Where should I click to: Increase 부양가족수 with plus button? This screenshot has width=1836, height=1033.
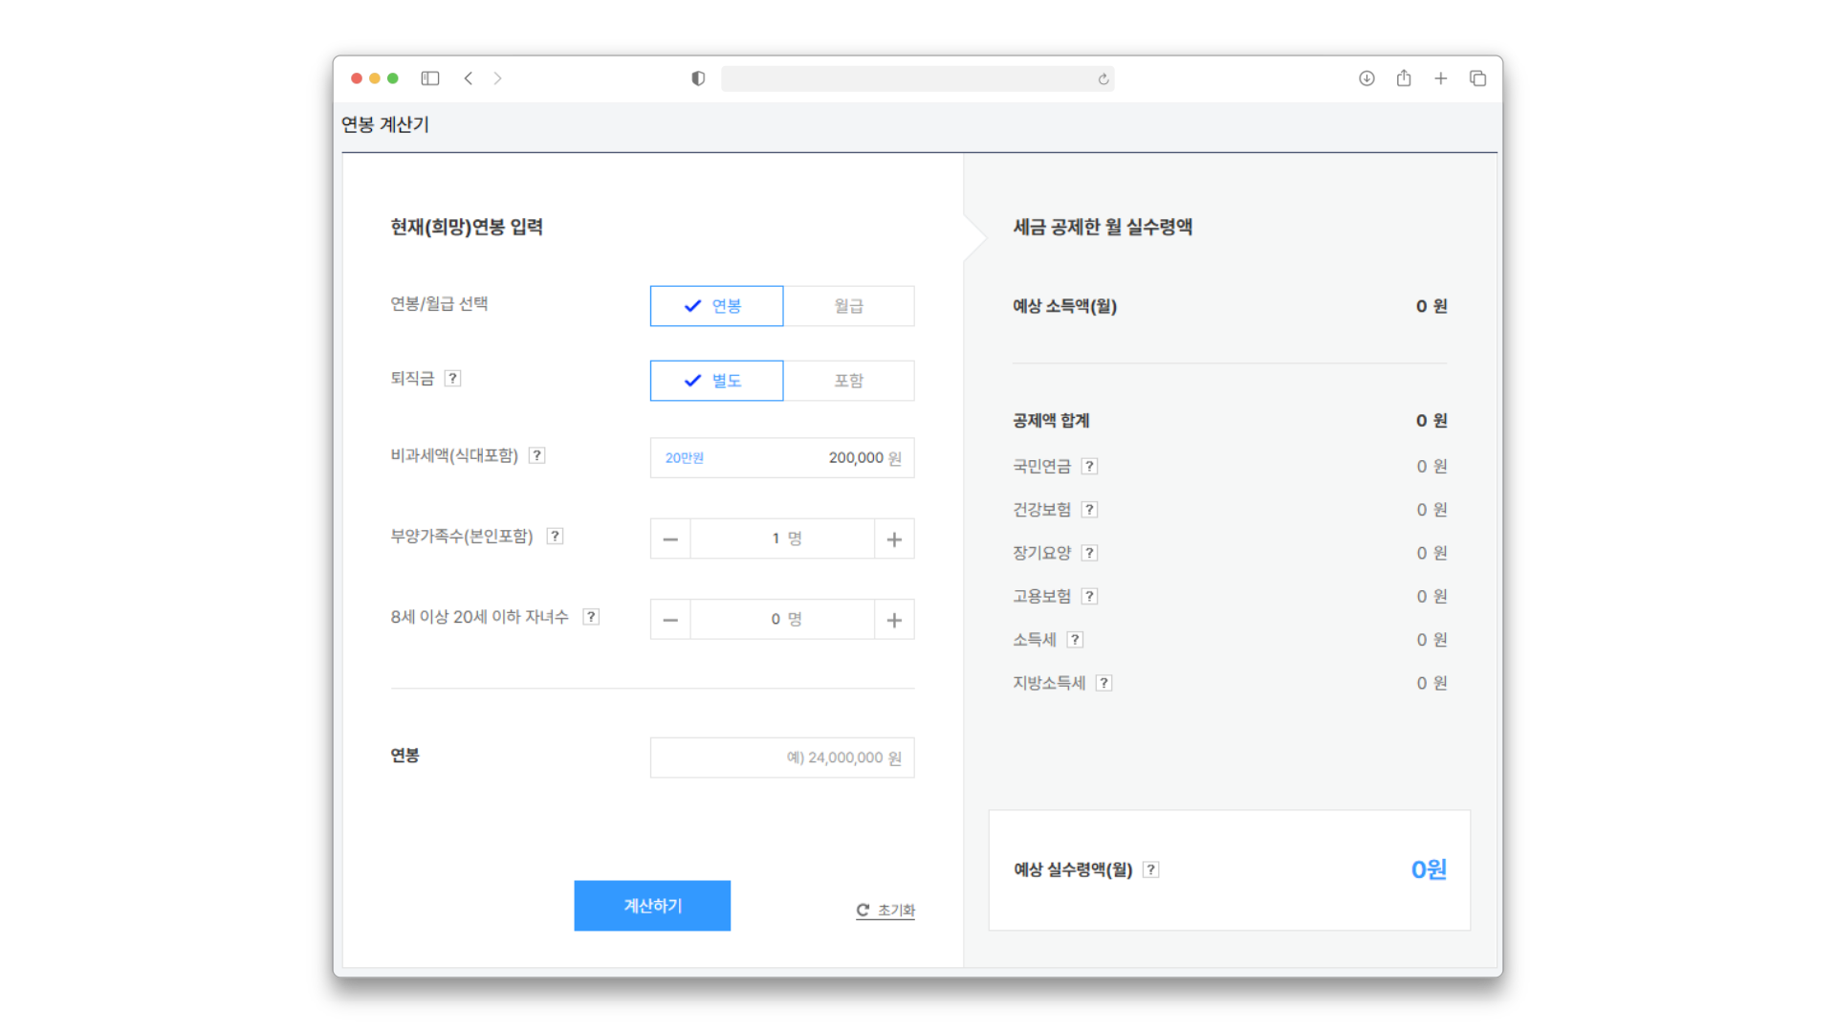894,539
